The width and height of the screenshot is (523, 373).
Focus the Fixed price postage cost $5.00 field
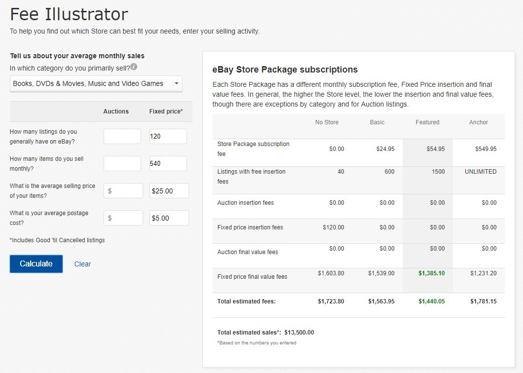[169, 218]
